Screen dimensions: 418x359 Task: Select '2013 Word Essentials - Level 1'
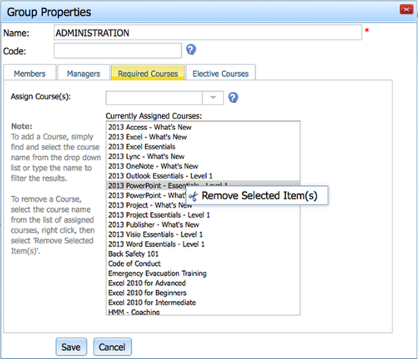(x=203, y=244)
